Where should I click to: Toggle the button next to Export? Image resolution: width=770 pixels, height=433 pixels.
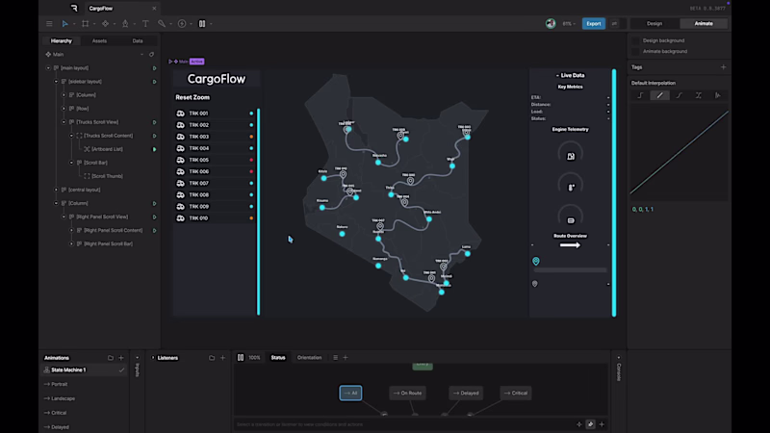(x=614, y=23)
